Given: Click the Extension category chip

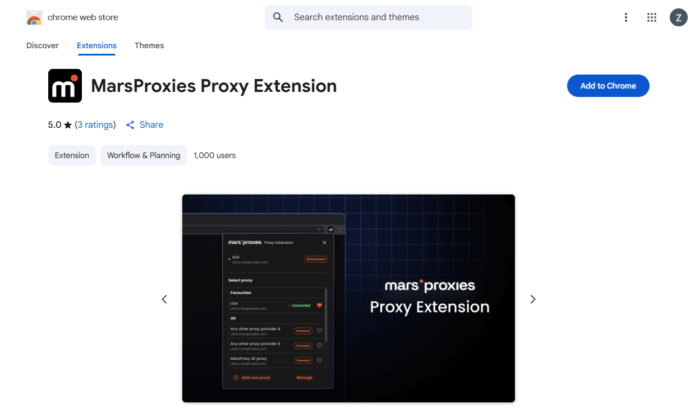Looking at the screenshot, I should pos(72,155).
